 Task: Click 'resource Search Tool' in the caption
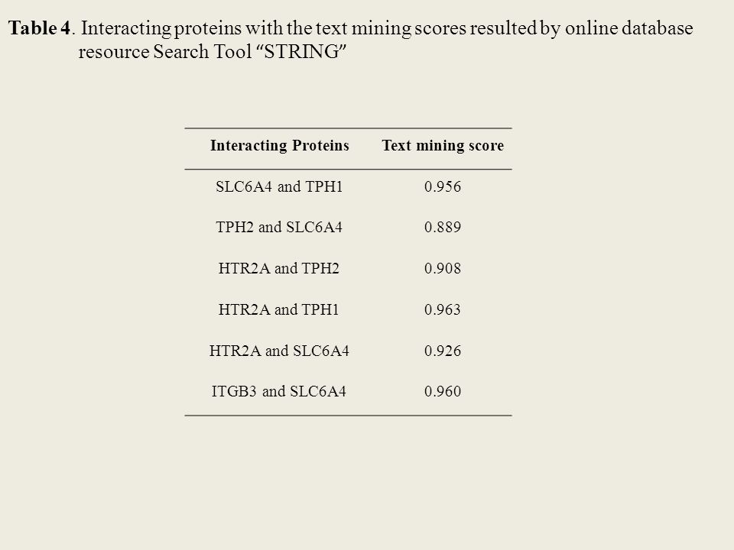pyautogui.click(x=165, y=51)
